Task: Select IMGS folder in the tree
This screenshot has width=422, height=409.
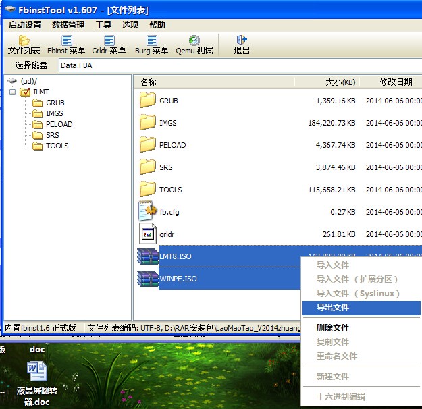Action: click(x=55, y=113)
